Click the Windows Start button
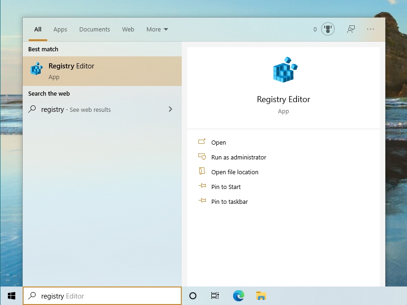Screen dimensions: 407x305 [x=12, y=296]
